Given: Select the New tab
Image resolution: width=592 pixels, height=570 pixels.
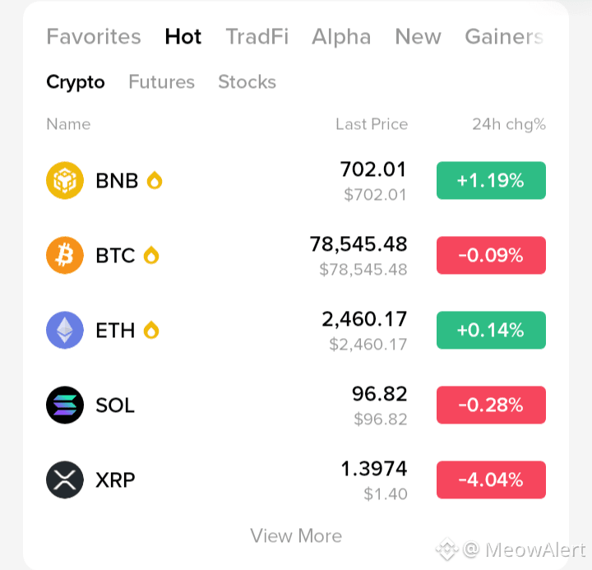Looking at the screenshot, I should click(x=418, y=37).
